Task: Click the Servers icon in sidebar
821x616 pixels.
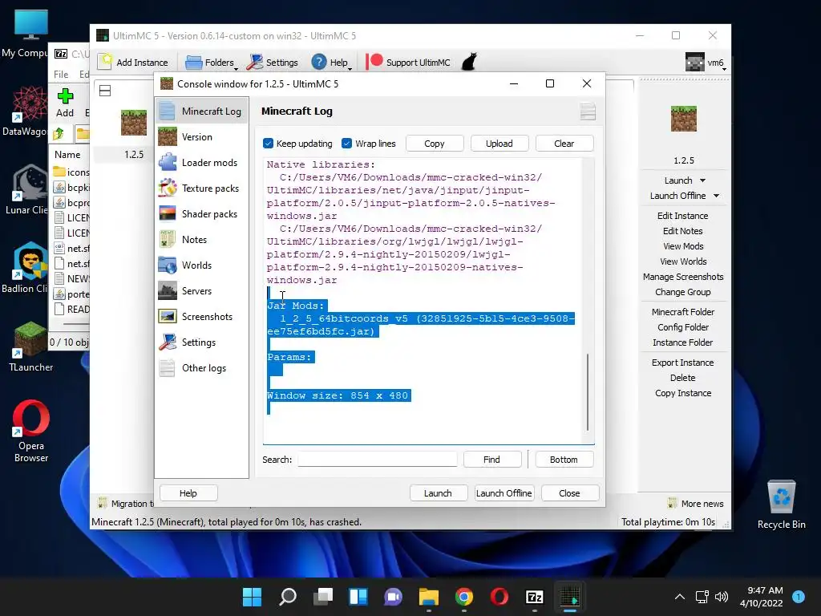Action: coord(168,290)
